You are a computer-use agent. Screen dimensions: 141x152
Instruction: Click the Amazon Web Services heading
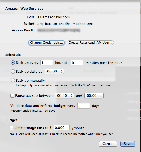[x=24, y=9]
